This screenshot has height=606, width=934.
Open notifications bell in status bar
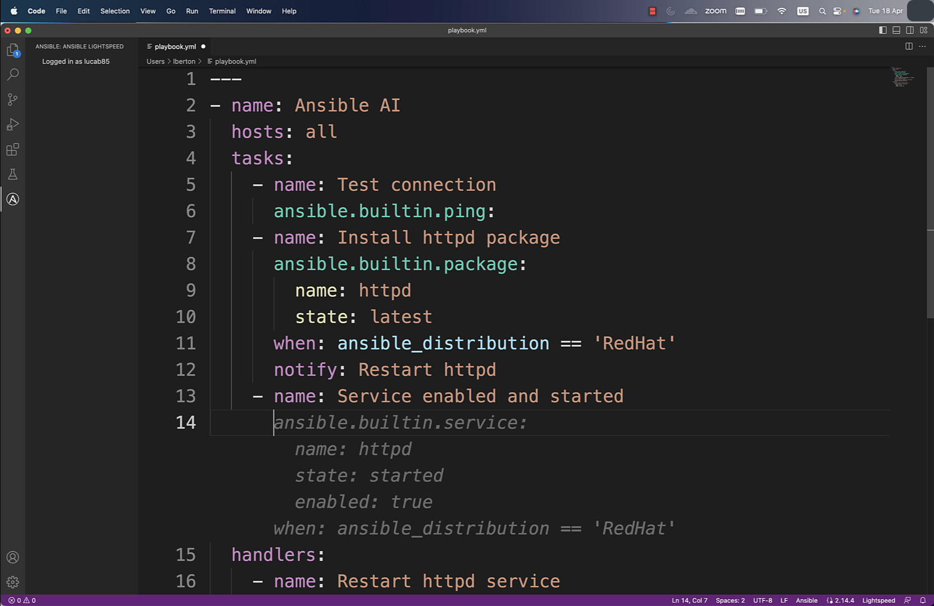[922, 600]
